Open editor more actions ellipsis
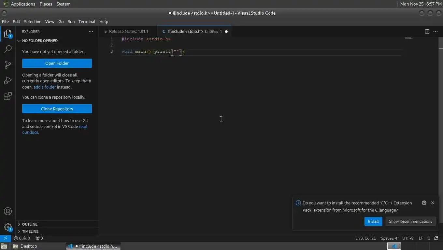 436,32
